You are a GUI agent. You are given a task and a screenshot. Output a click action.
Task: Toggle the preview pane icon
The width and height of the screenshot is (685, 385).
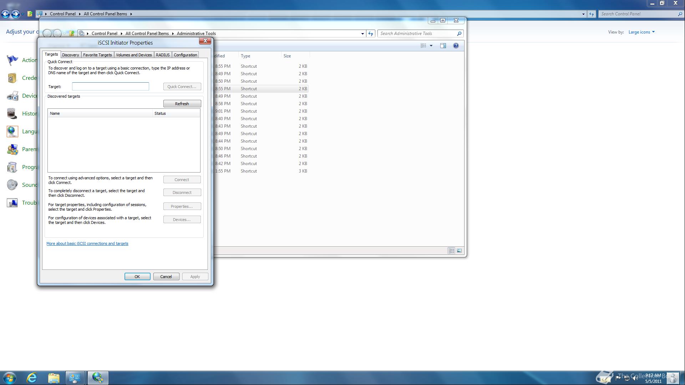coord(443,46)
